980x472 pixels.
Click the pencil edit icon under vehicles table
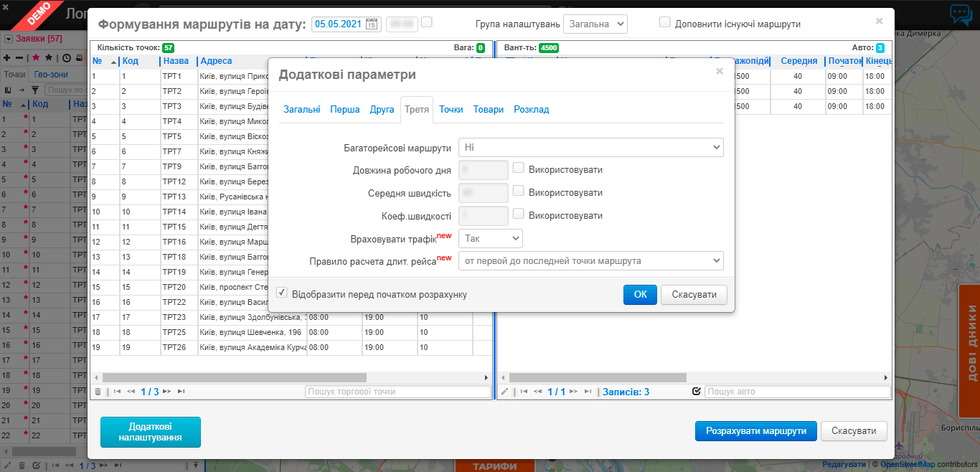point(504,392)
